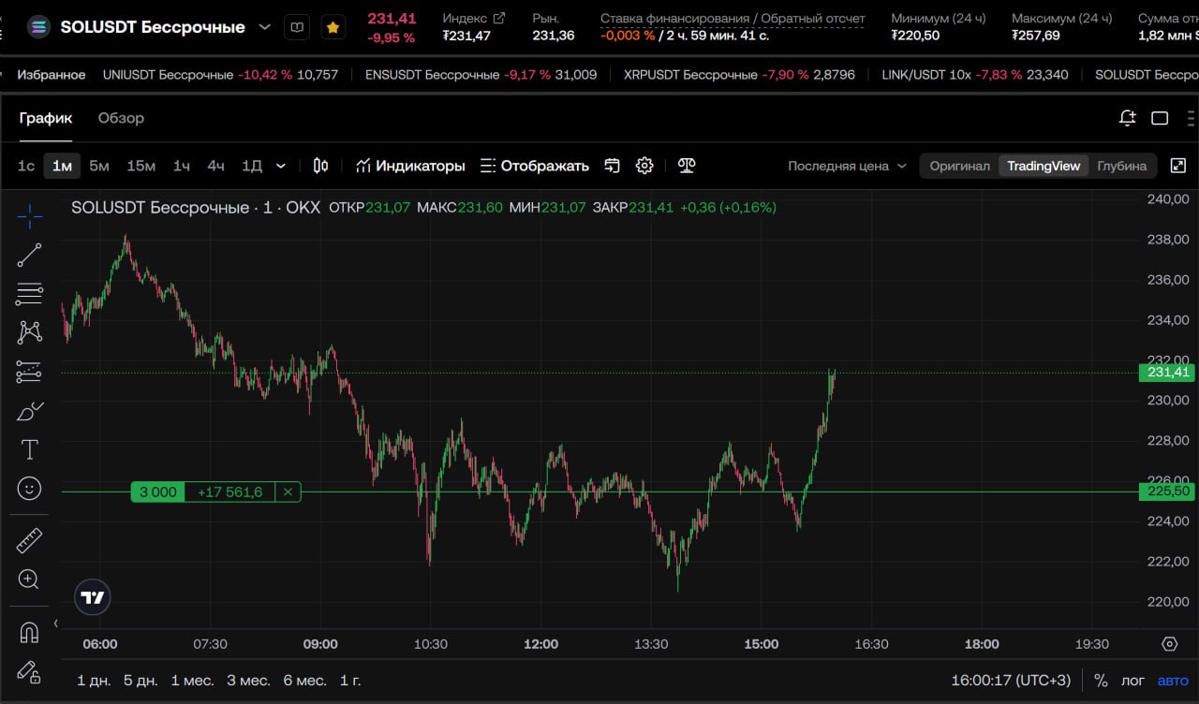The image size is (1199, 704).
Task: Click the SOL coin logo
Action: click(39, 27)
